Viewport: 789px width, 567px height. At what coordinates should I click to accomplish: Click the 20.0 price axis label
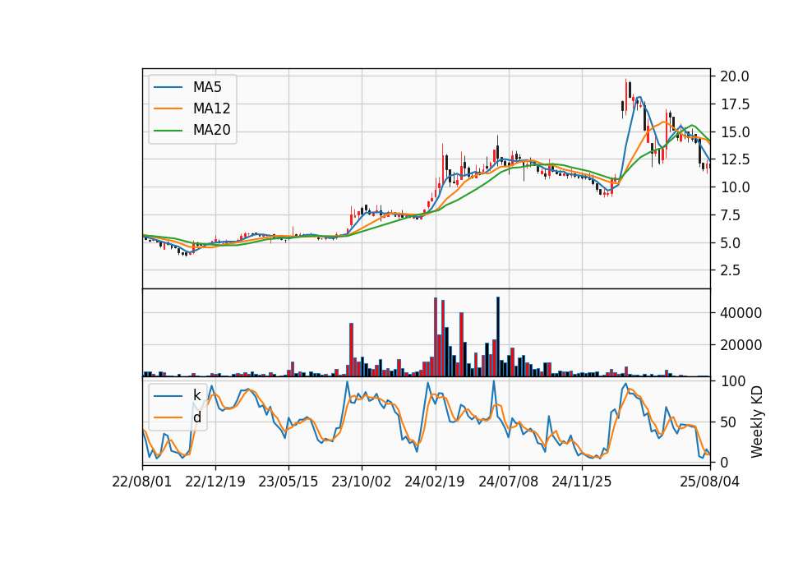click(x=735, y=76)
